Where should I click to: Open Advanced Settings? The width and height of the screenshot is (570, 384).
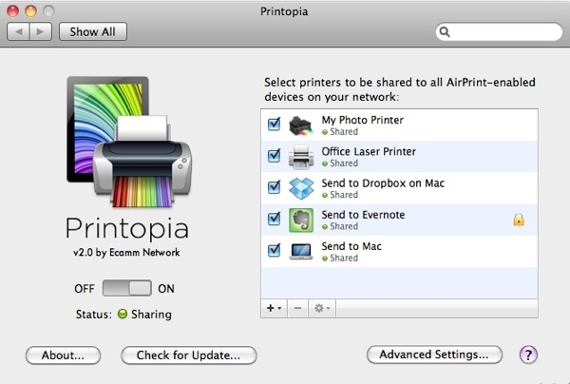tap(434, 355)
